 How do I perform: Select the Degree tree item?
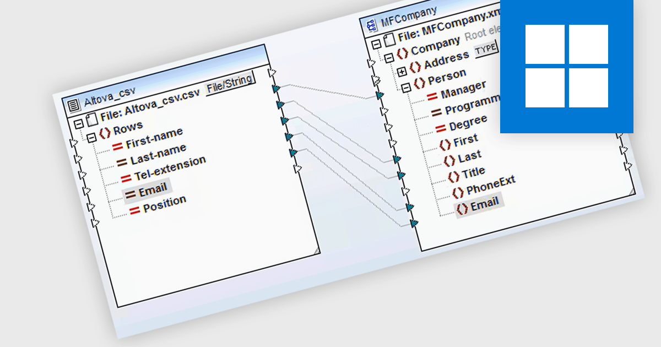click(469, 120)
